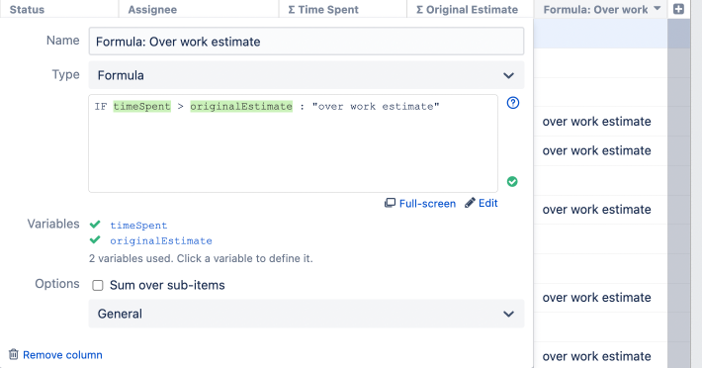Viewport: 702px width, 368px height.
Task: Click the green check beside originalEstimate variable
Action: (x=95, y=240)
